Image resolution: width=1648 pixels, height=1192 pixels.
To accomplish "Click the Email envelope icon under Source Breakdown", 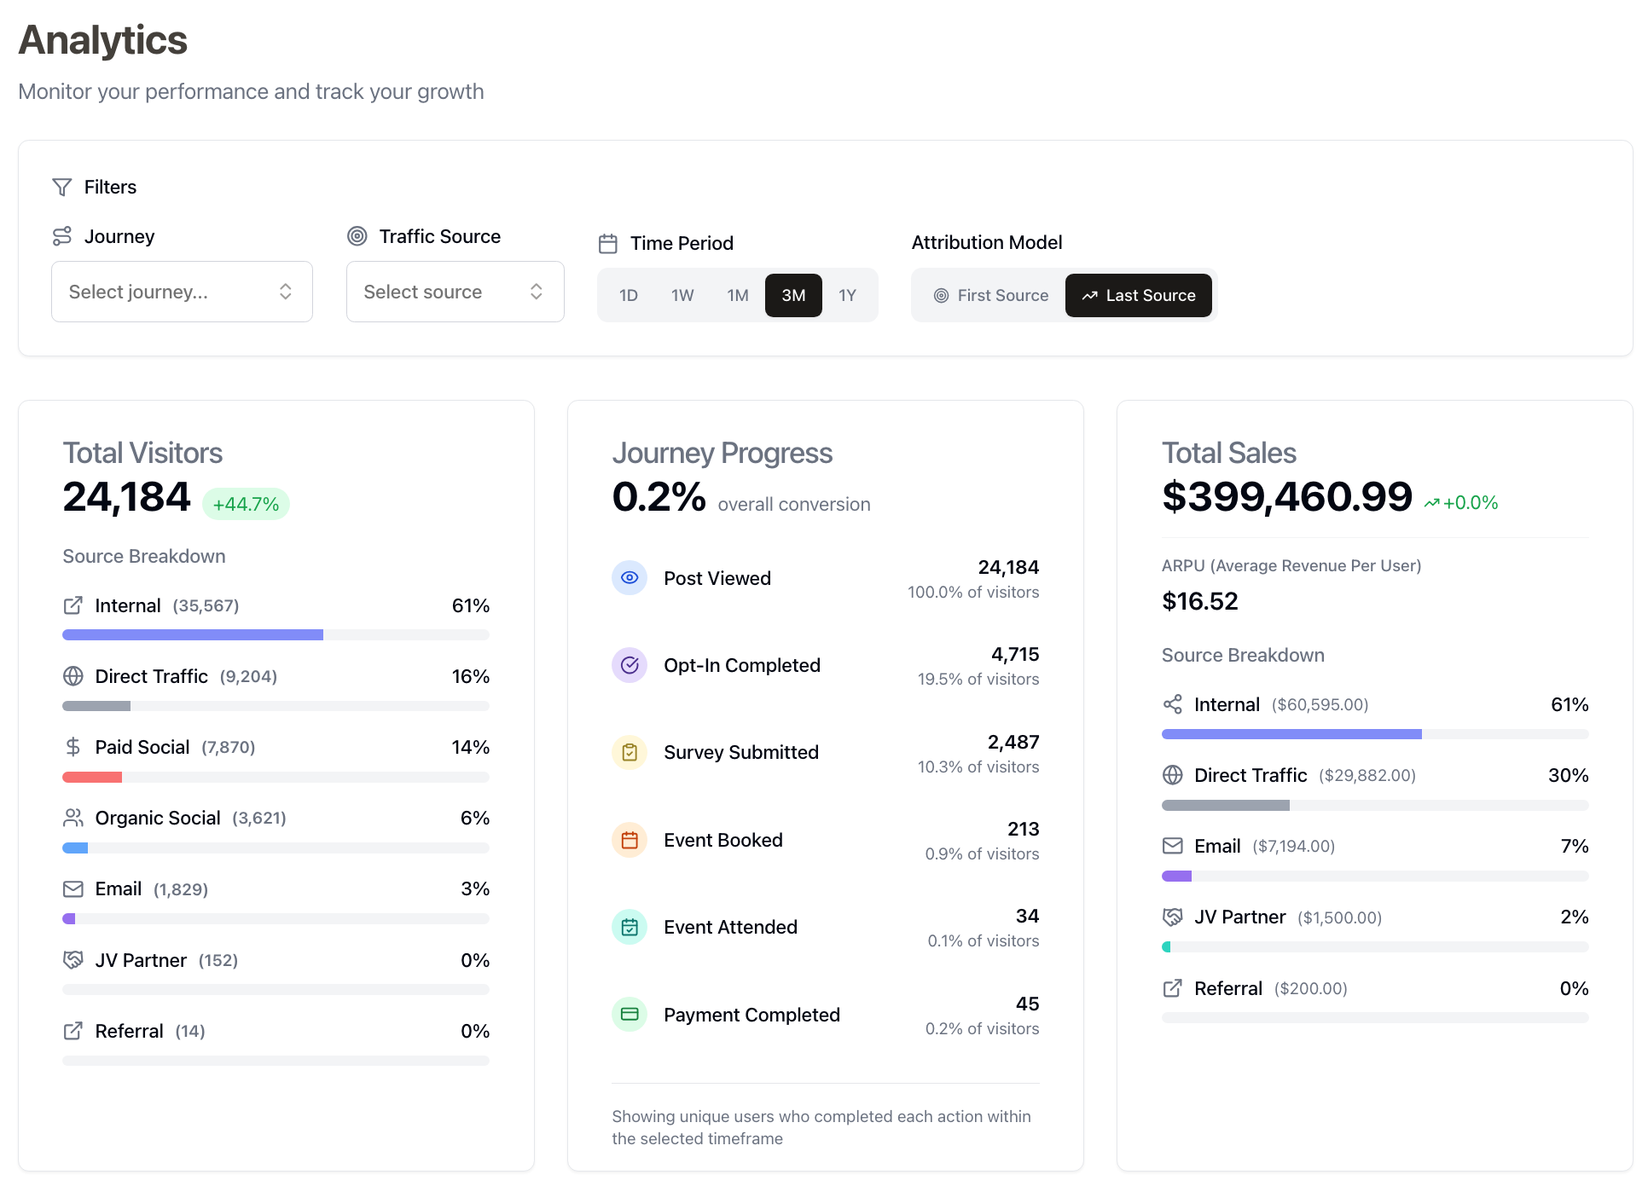I will tap(73, 888).
